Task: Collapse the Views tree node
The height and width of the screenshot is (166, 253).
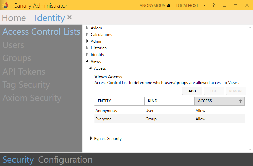Action: coord(87,61)
